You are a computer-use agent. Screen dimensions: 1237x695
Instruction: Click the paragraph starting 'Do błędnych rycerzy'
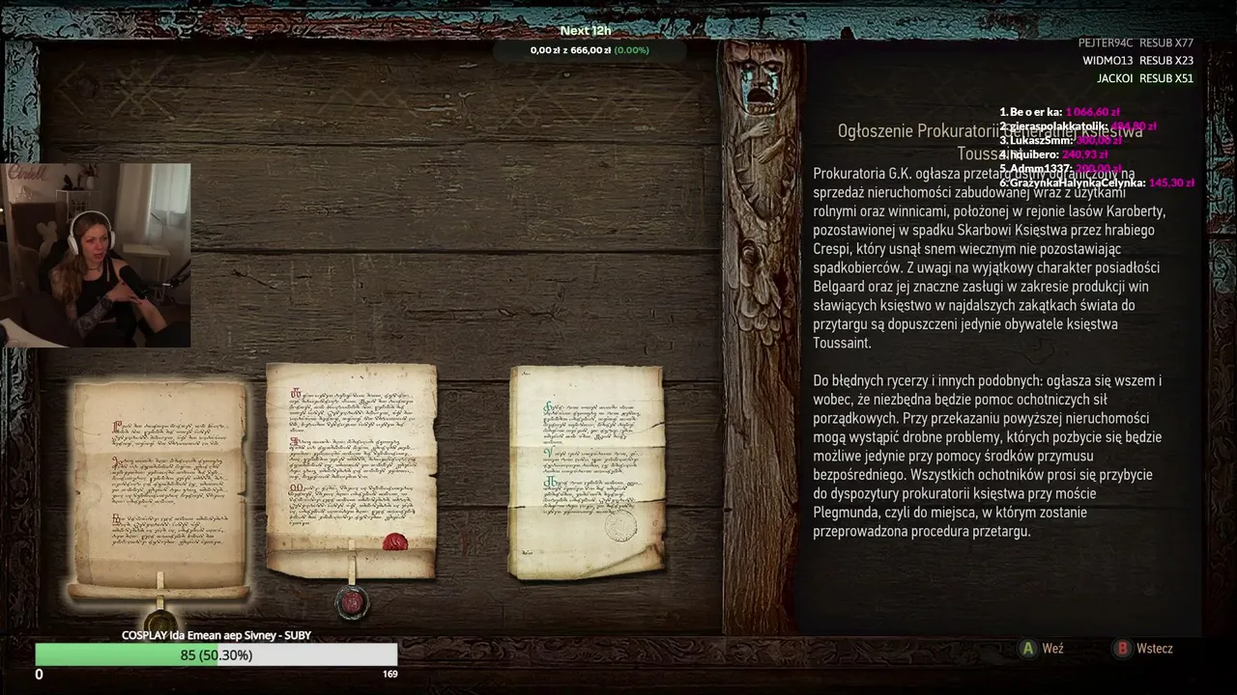point(987,456)
